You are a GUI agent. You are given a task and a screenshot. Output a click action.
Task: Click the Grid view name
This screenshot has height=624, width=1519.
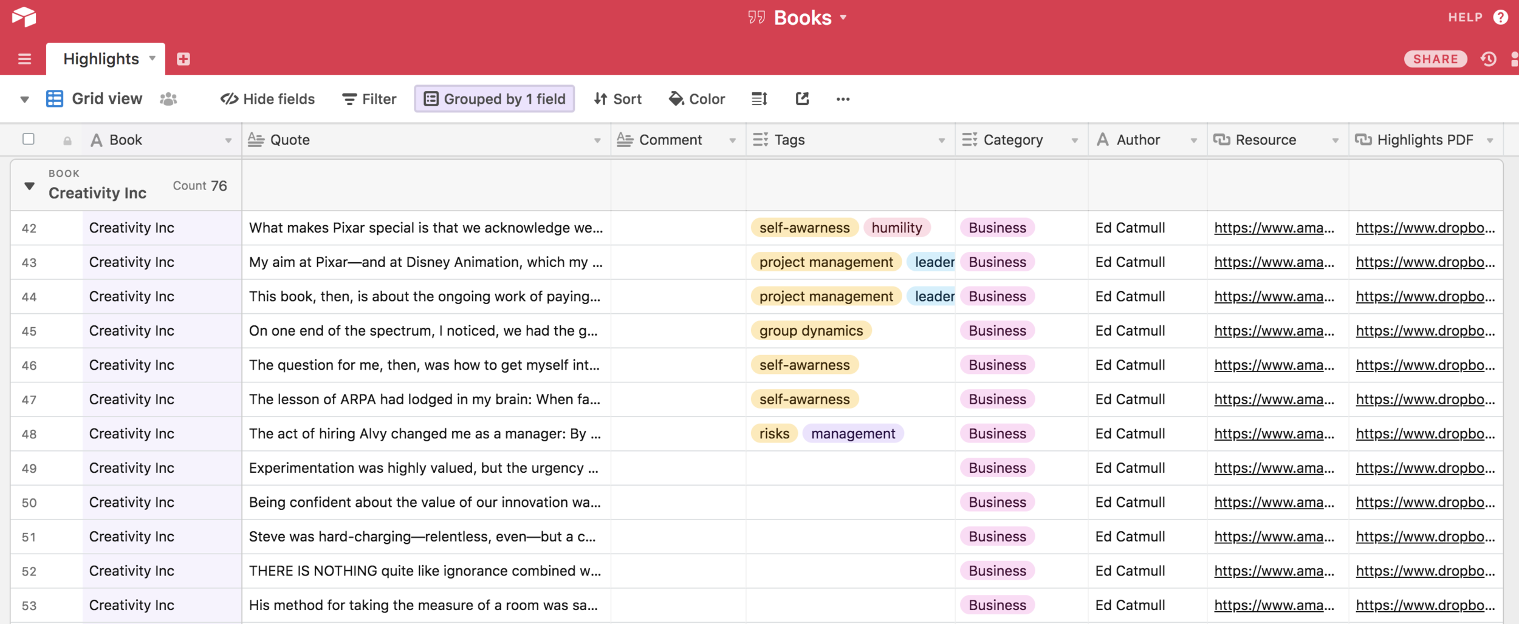[x=107, y=98]
